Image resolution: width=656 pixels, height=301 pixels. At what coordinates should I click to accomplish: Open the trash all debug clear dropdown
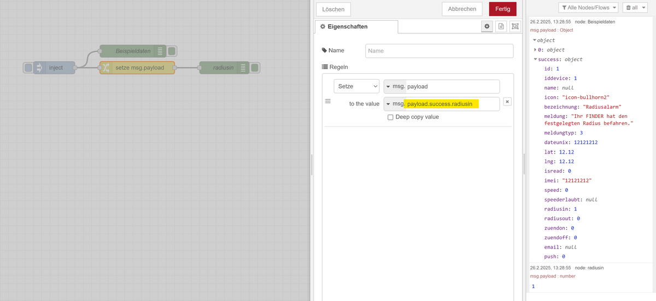tap(635, 8)
